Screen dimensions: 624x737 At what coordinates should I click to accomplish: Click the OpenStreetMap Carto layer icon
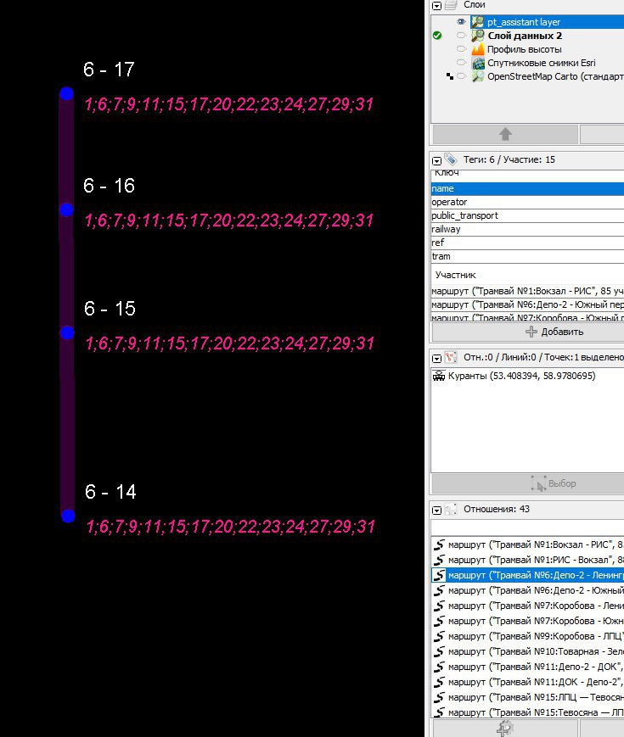point(478,76)
